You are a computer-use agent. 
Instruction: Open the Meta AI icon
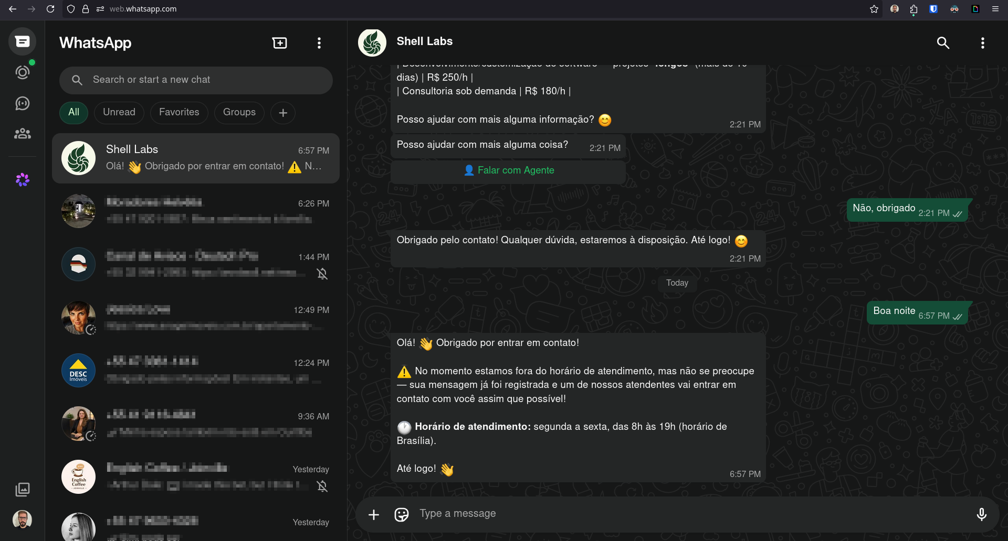(x=22, y=180)
